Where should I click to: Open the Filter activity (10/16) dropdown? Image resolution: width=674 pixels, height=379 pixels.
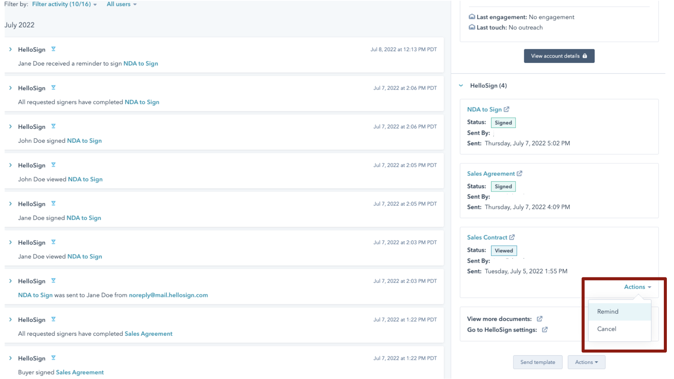coord(62,4)
